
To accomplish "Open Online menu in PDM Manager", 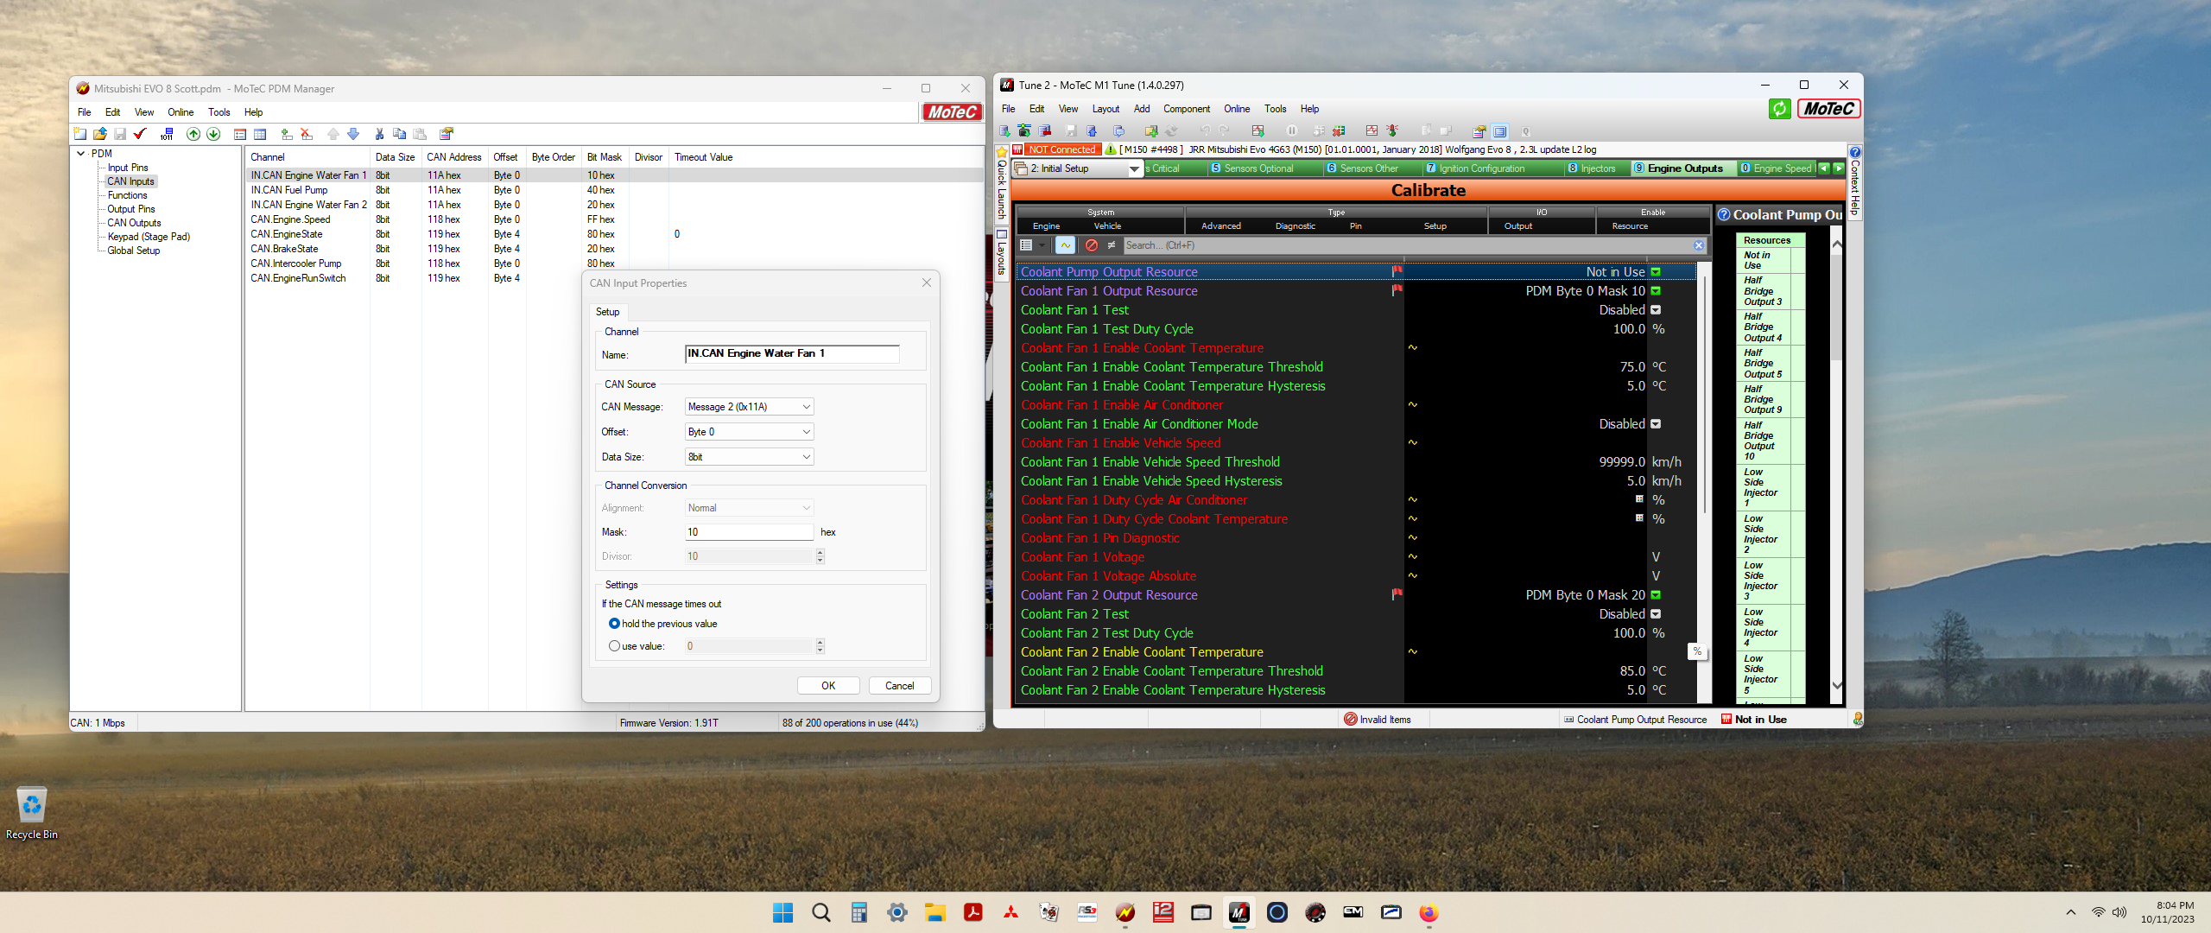I will pyautogui.click(x=181, y=112).
